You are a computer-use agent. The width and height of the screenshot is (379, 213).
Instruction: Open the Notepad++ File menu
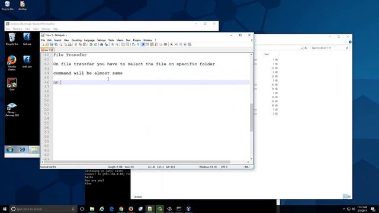[x=43, y=40]
